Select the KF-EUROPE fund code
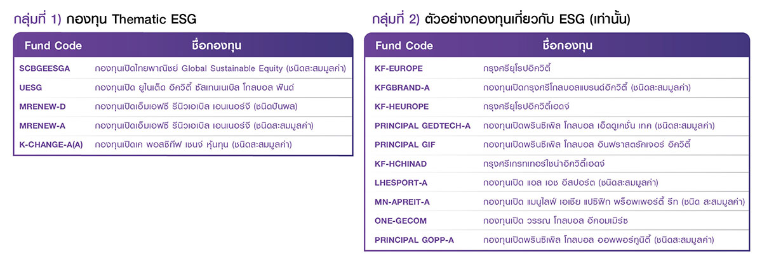Viewport: 762px width, 263px height. pos(399,68)
